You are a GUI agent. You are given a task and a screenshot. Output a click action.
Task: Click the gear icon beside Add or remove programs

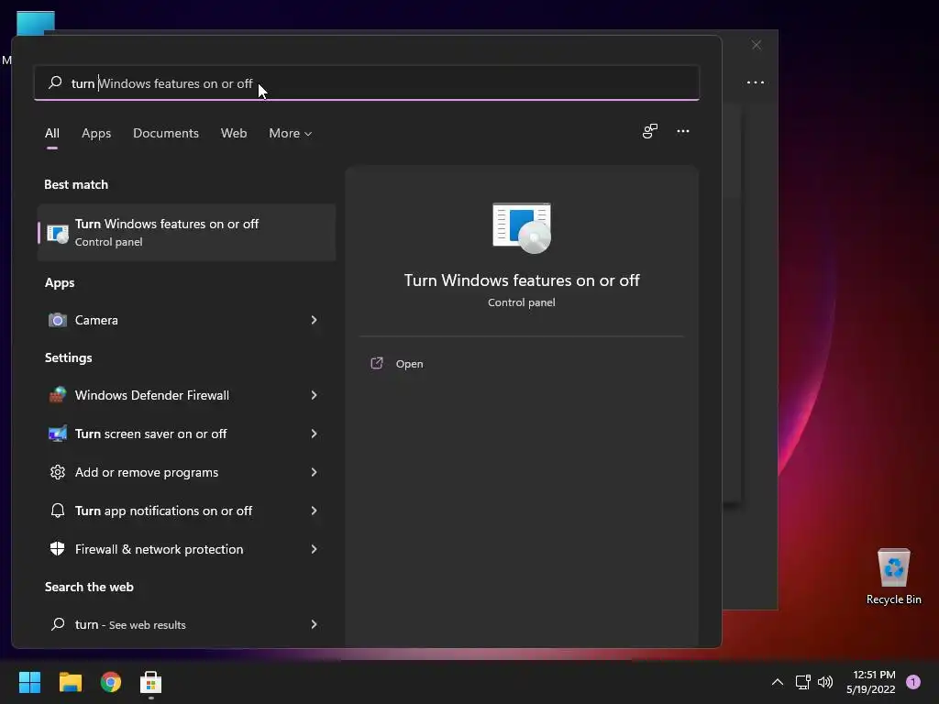58,472
